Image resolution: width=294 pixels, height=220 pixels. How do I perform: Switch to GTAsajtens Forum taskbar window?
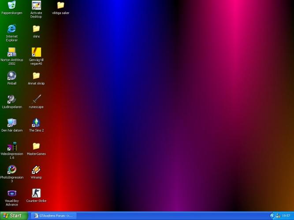53,216
